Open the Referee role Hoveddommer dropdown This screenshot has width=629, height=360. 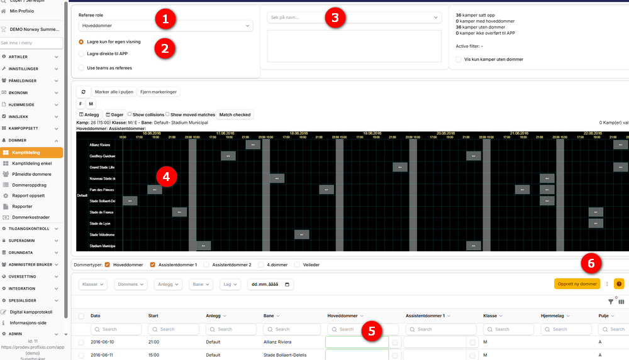click(x=165, y=26)
